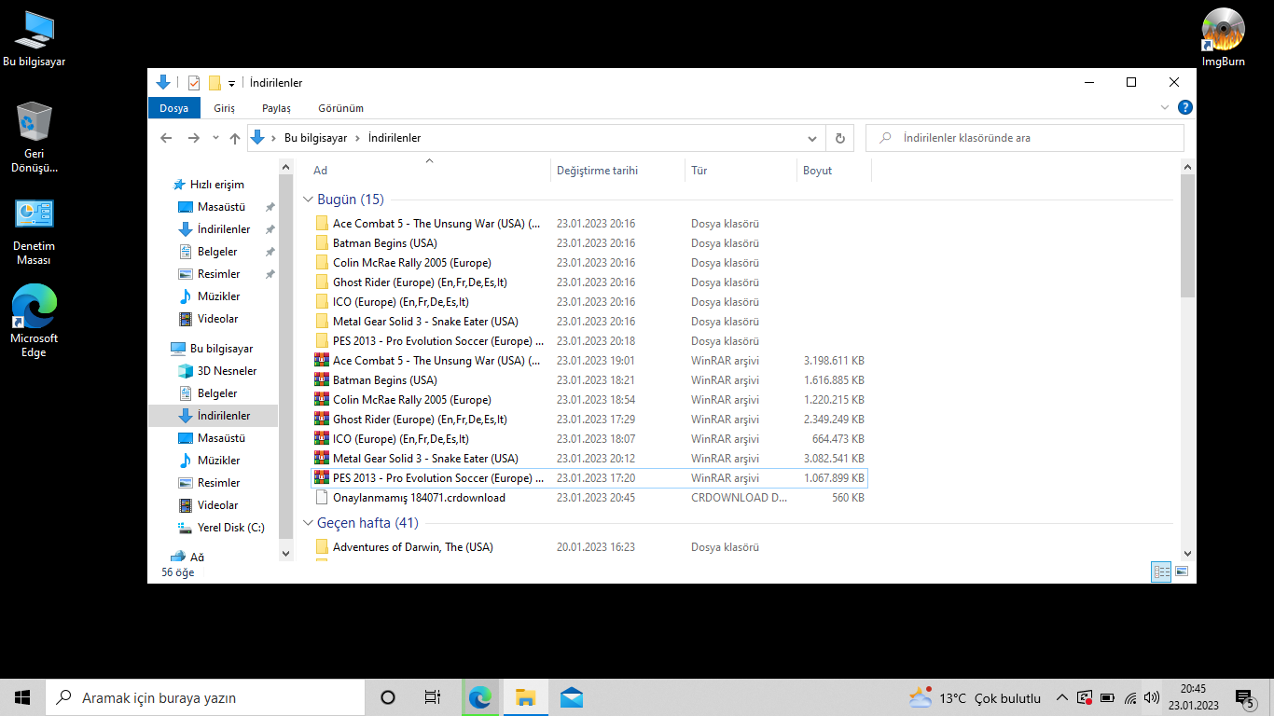Open the Görünüm ribbon tab

(x=340, y=108)
